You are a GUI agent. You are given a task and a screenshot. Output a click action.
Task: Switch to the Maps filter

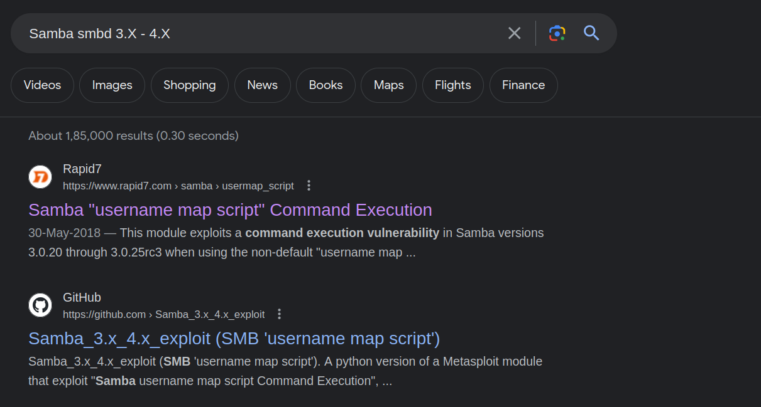(388, 85)
